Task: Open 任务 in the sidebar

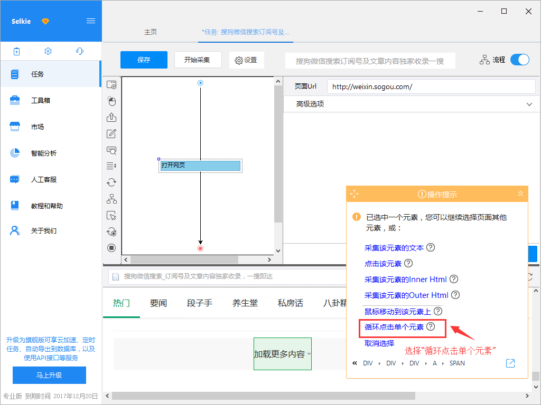Action: point(50,74)
